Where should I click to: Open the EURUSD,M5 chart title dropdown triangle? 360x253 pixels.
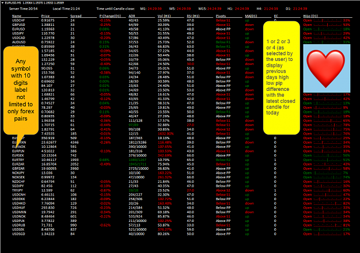2,3
